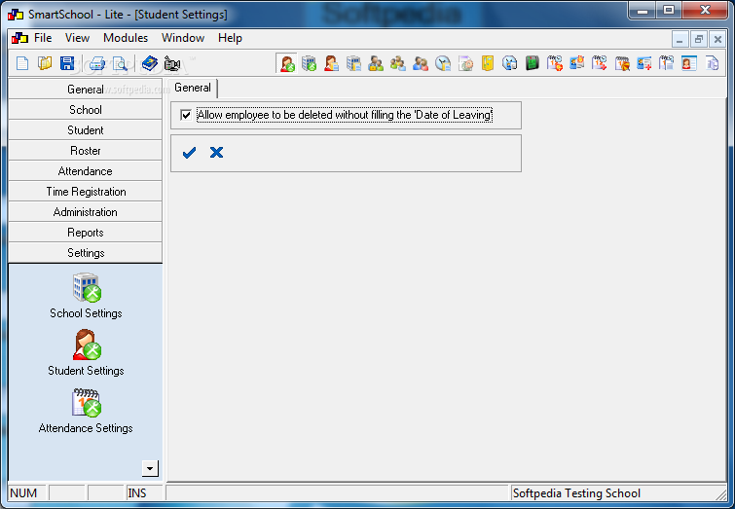Cancel changes with the blue X
This screenshot has width=735, height=509.
click(216, 153)
